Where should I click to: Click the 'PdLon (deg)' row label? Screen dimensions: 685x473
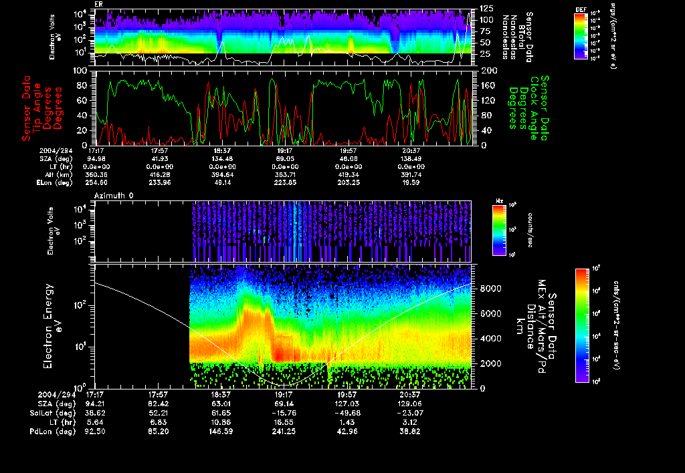[x=52, y=432]
